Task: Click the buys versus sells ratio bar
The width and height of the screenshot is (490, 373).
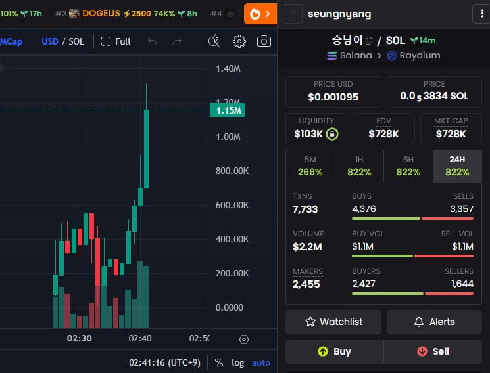Action: 412,219
